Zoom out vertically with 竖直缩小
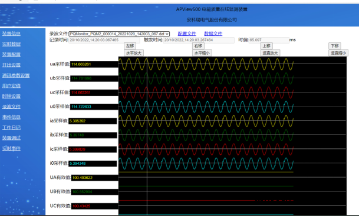The width and height of the screenshot is (359, 216). point(338,53)
